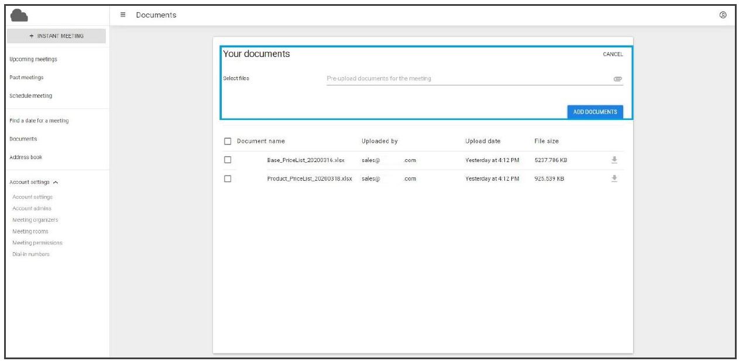Click the cloud logo icon
The image size is (739, 361).
(19, 15)
